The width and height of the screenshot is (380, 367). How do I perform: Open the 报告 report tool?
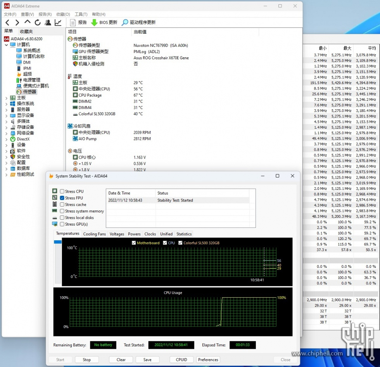(78, 22)
